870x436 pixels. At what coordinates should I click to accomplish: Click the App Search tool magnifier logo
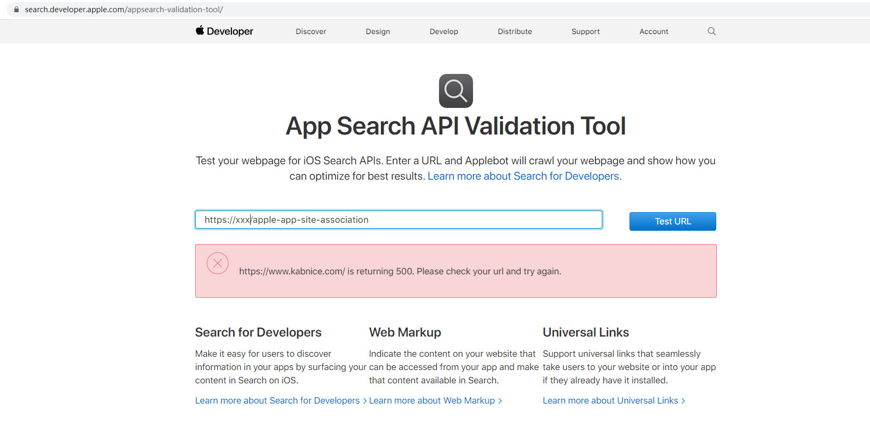(x=456, y=91)
